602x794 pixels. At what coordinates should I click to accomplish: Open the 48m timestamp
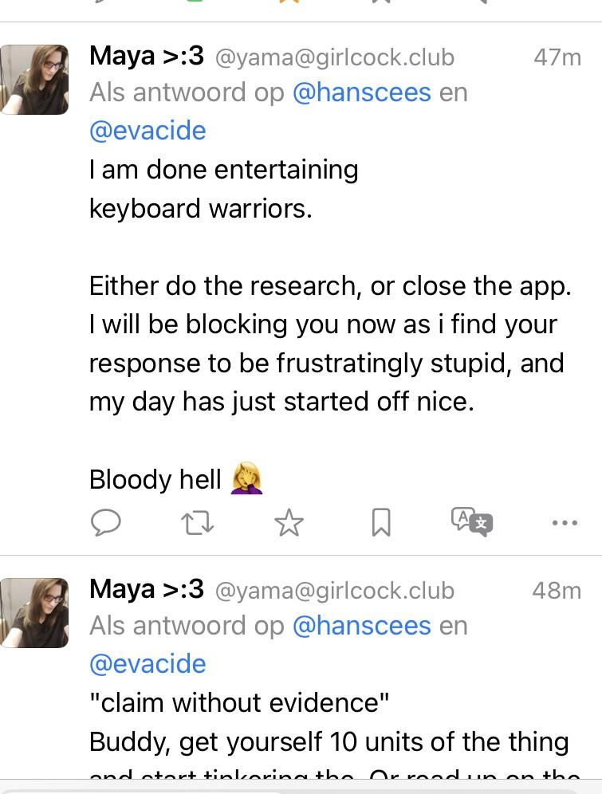557,591
